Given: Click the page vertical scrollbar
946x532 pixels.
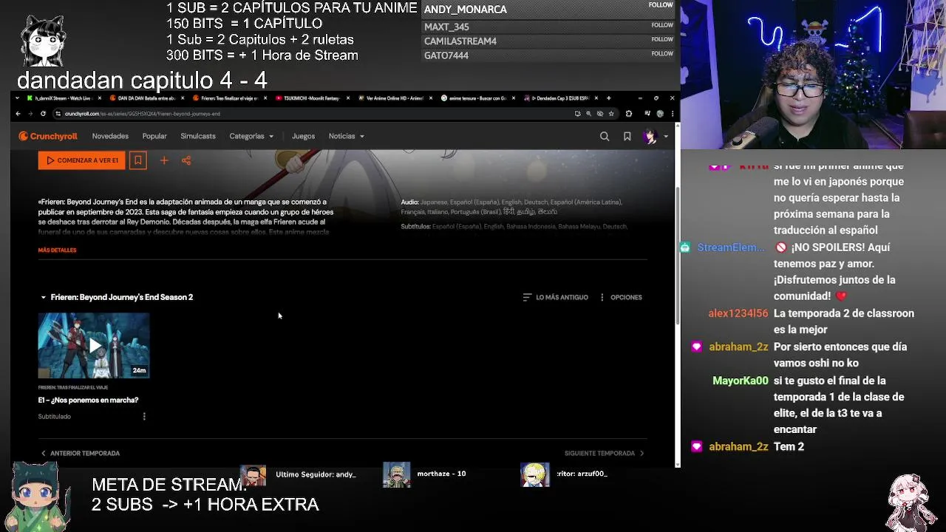Looking at the screenshot, I should [x=677, y=255].
